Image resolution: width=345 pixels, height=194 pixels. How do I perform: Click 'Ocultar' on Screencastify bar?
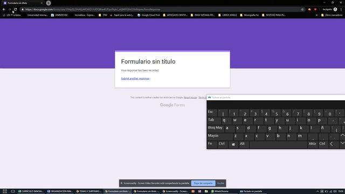pos(220,183)
